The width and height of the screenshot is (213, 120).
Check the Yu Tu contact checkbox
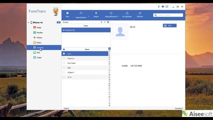(x=64, y=77)
